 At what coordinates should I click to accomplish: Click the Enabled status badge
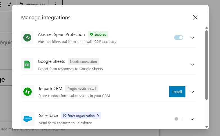[98, 34]
